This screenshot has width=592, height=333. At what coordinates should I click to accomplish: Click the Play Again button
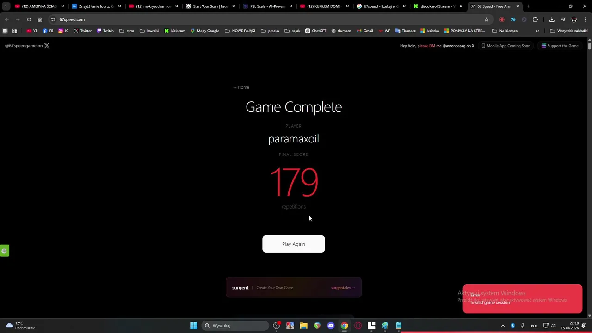coord(294,244)
